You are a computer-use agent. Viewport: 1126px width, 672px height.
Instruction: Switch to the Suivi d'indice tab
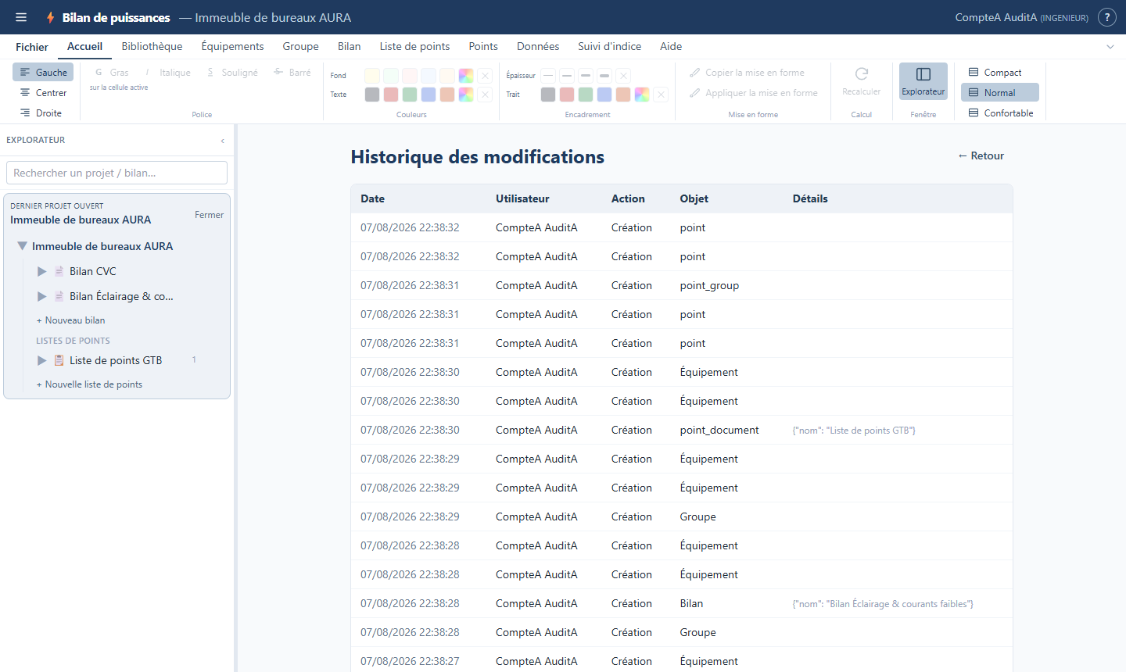click(x=609, y=46)
